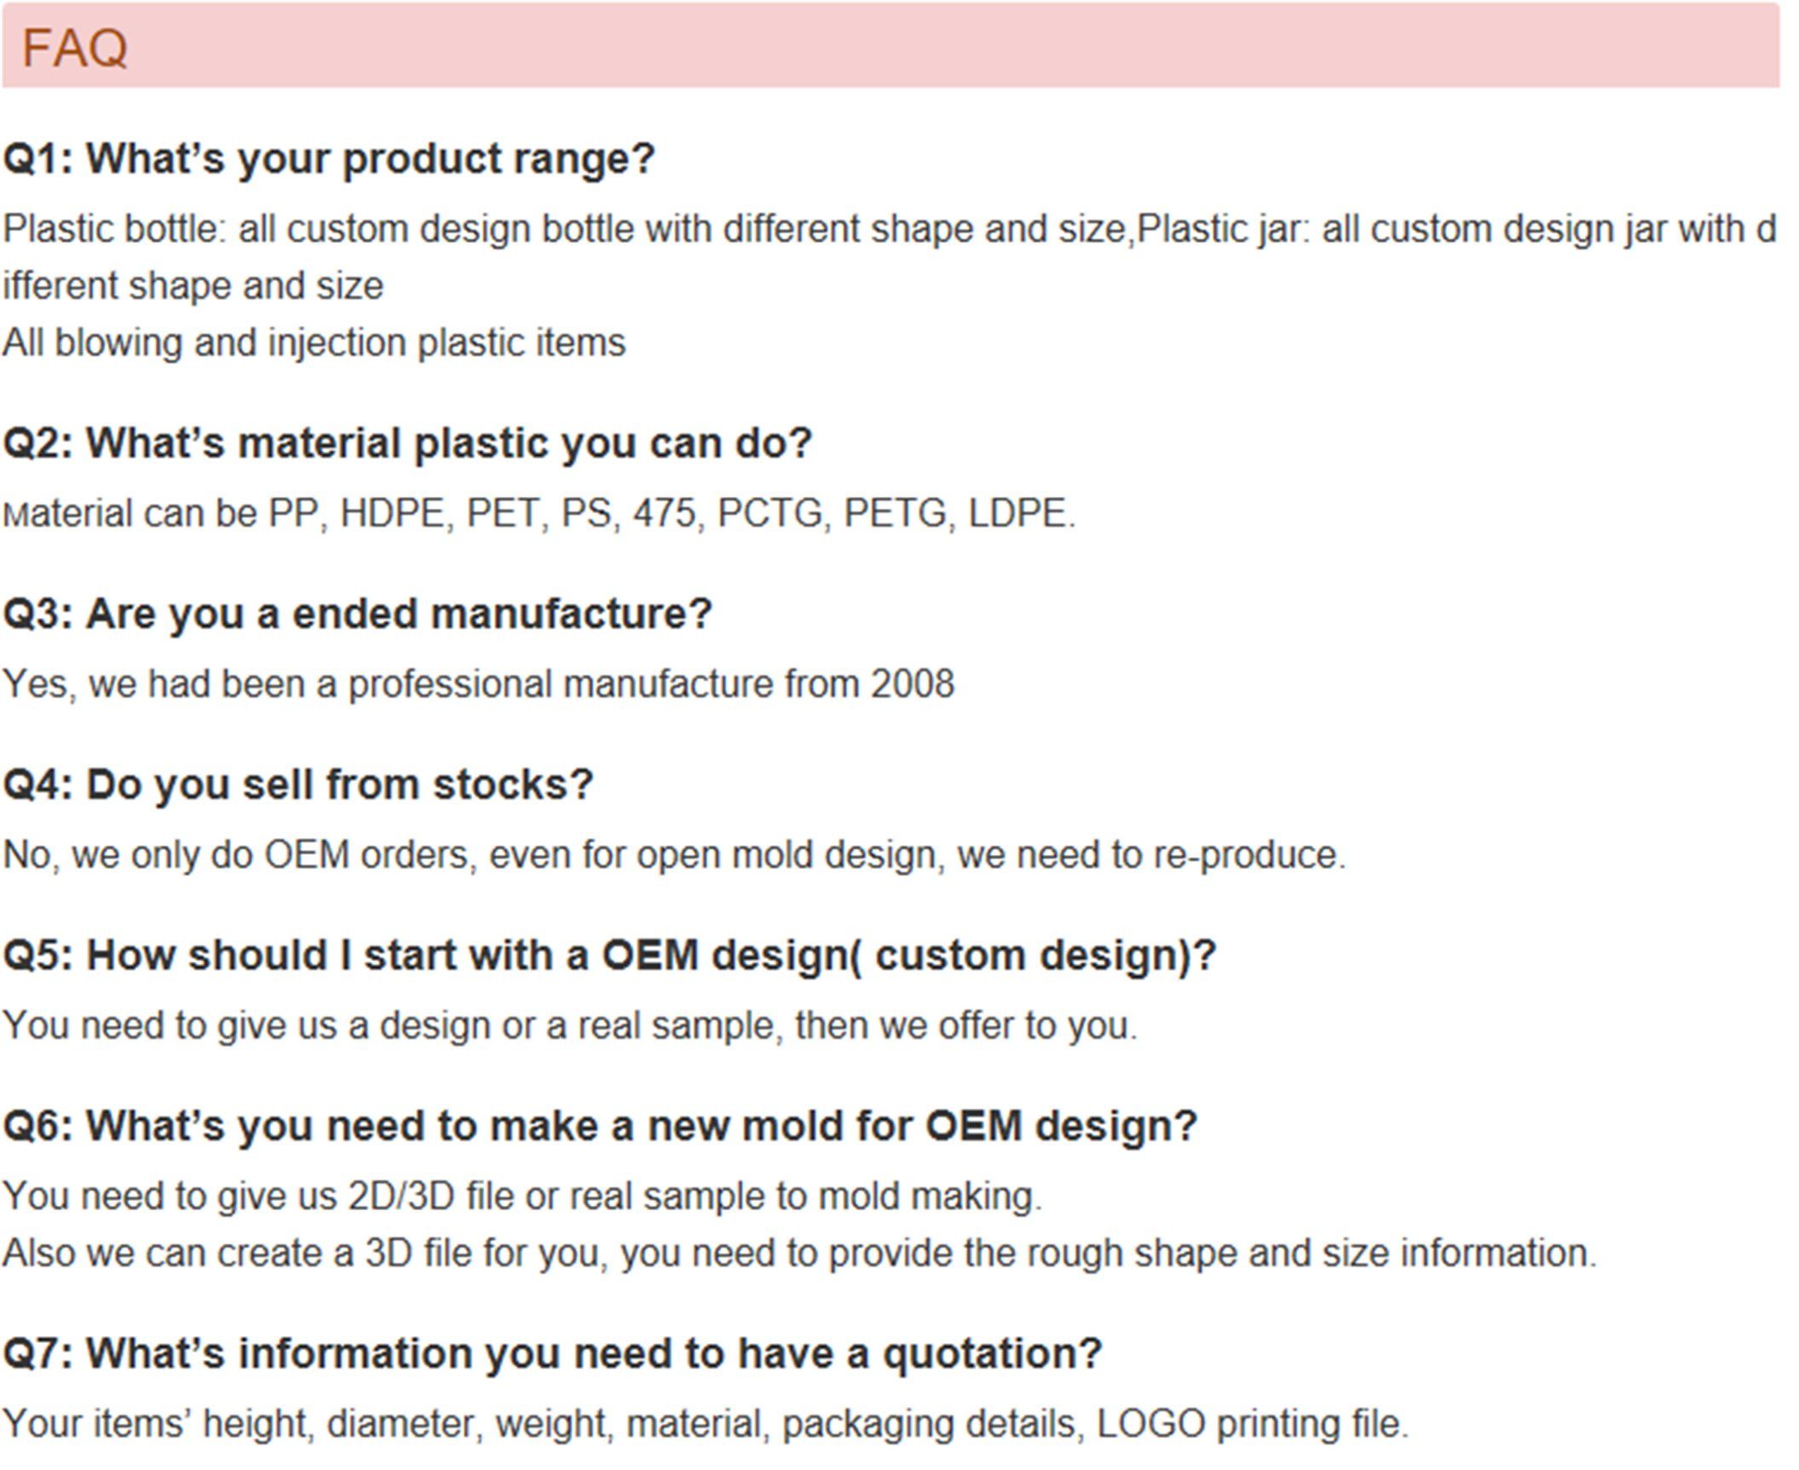The image size is (1799, 1470).
Task: Select the Q7 quotation information question
Action: [x=552, y=1354]
